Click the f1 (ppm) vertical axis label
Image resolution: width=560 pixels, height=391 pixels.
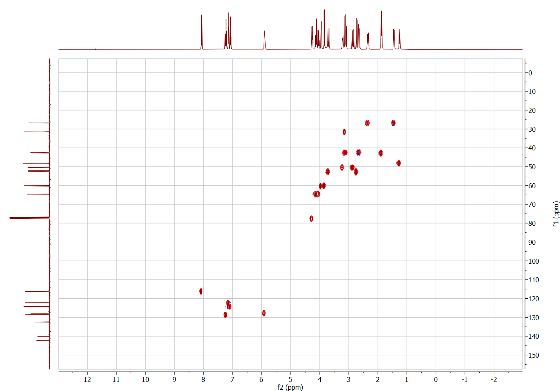click(556, 214)
